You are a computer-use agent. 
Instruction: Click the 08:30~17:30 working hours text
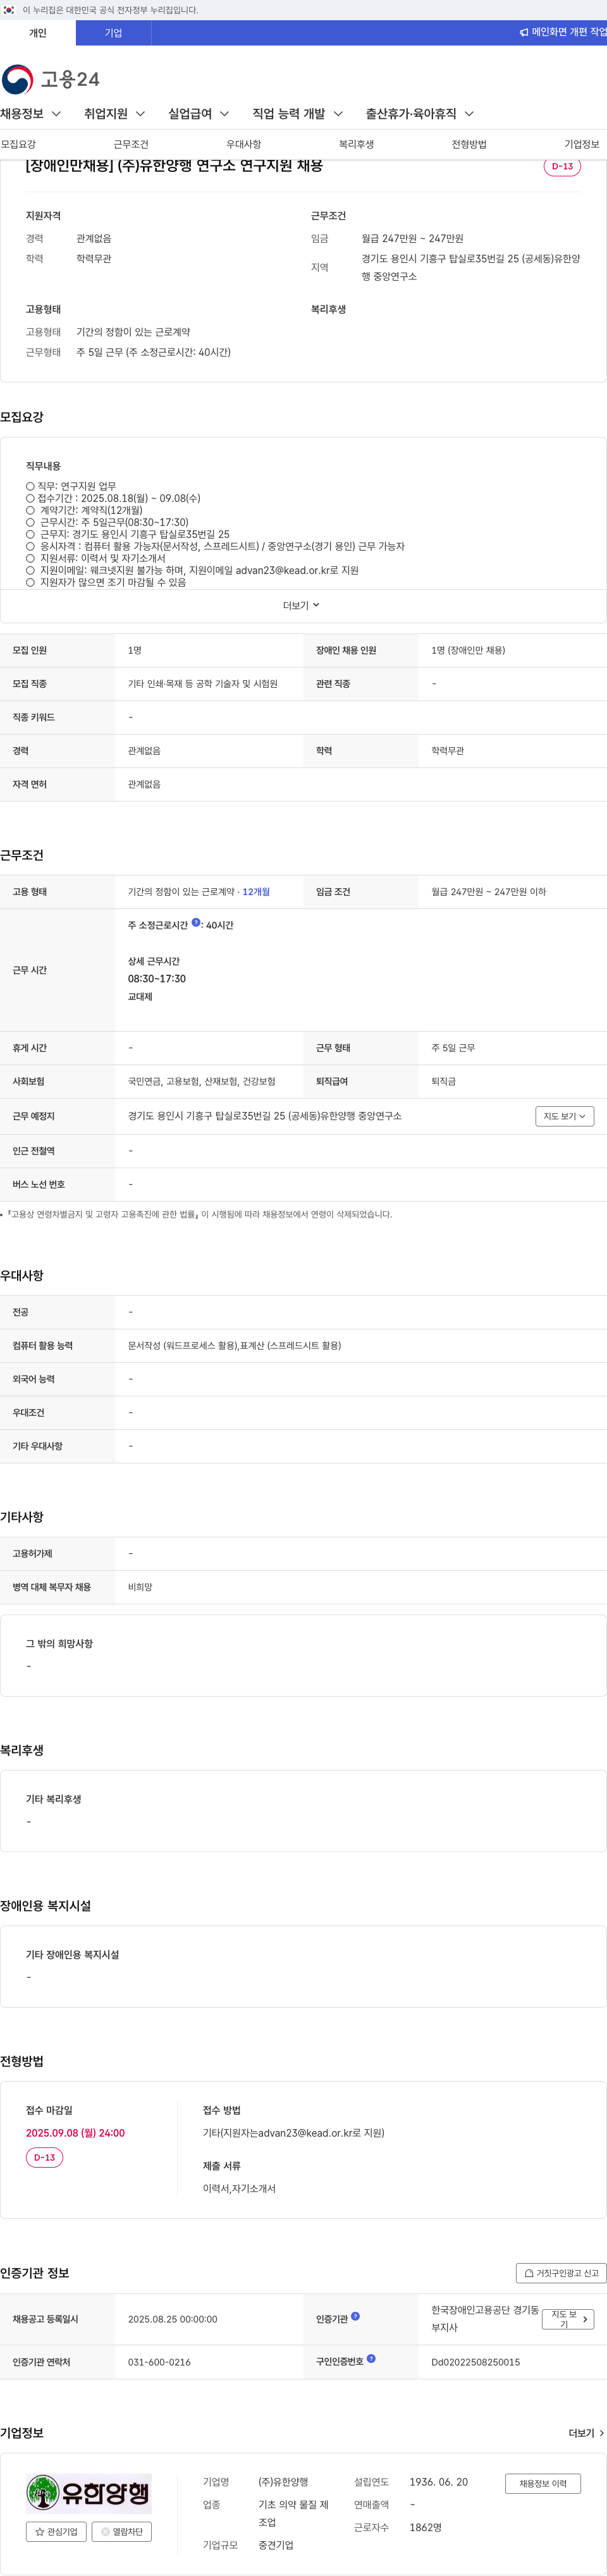pyautogui.click(x=156, y=979)
